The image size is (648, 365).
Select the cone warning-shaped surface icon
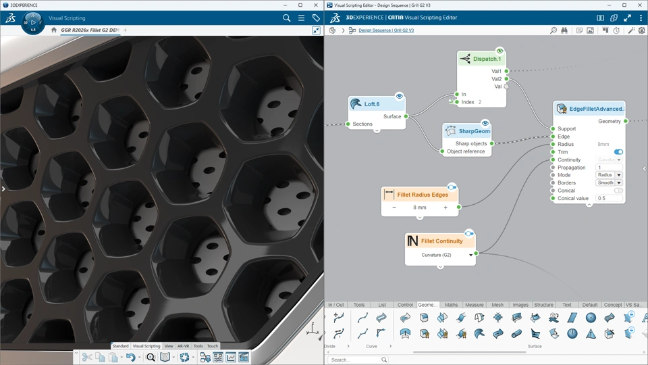591,333
